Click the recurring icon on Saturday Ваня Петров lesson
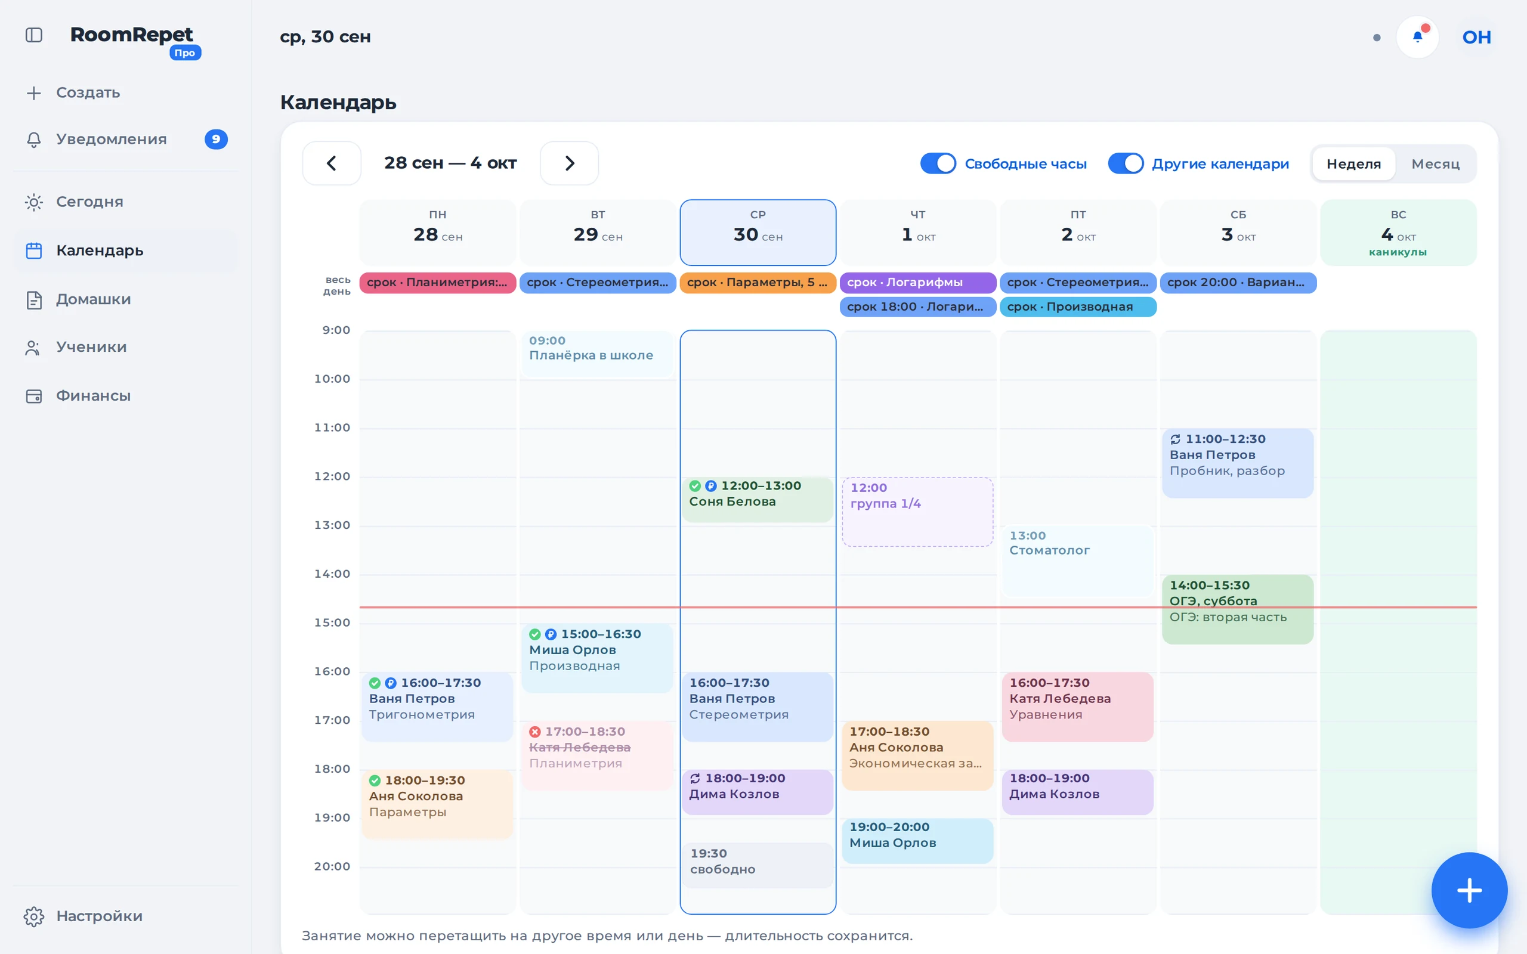 click(x=1176, y=439)
